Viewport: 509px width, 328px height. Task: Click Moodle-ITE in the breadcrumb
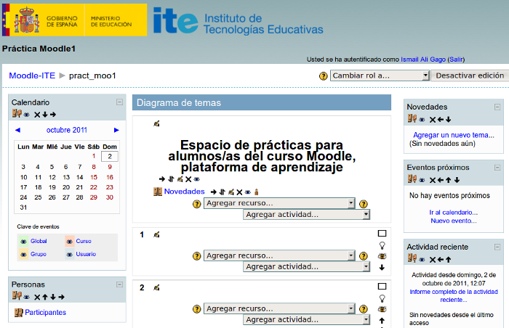point(32,75)
